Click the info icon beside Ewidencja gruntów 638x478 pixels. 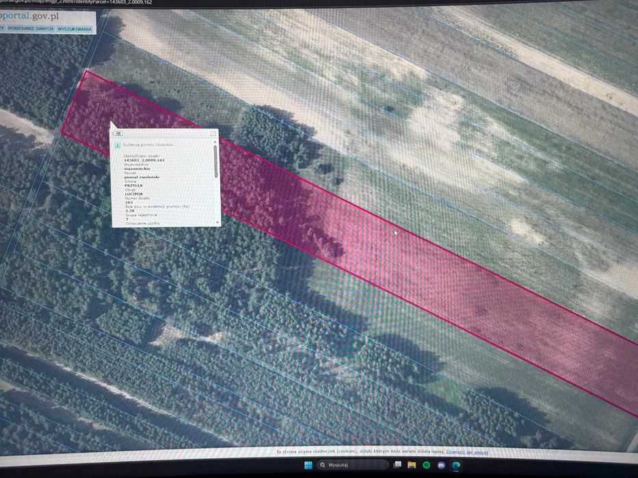(117, 145)
